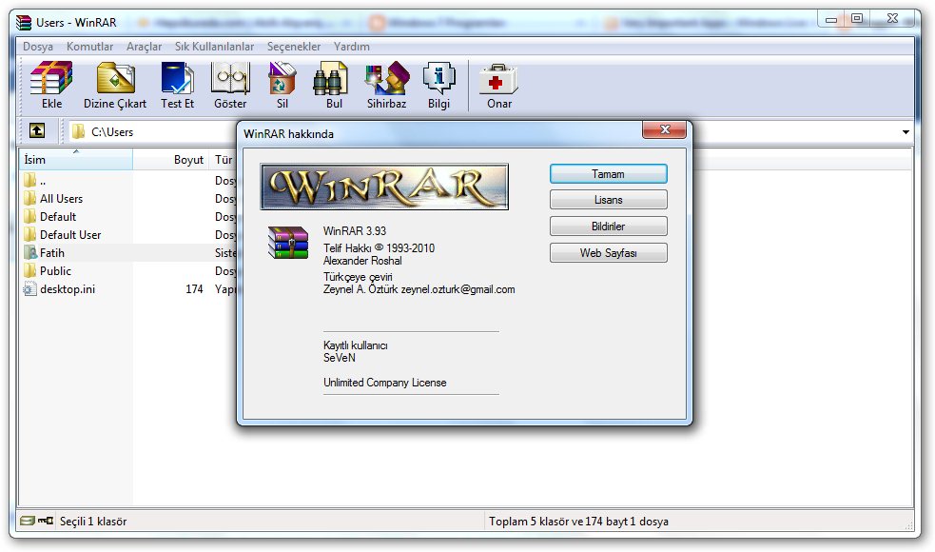Open the Araçlar menu
The image size is (935, 552).
point(144,47)
